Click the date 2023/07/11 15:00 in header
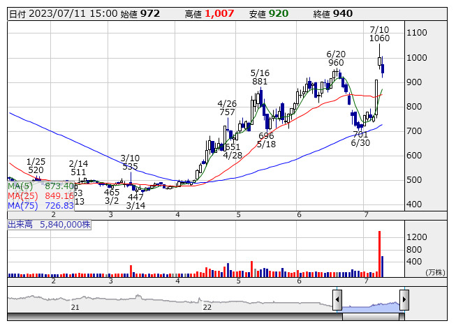The width and height of the screenshot is (456, 328). pyautogui.click(x=64, y=14)
